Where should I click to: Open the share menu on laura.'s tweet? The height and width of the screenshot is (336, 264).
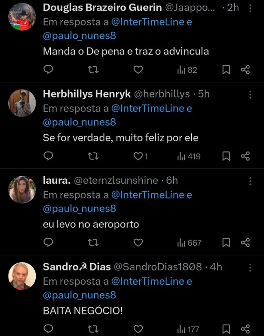click(245, 242)
